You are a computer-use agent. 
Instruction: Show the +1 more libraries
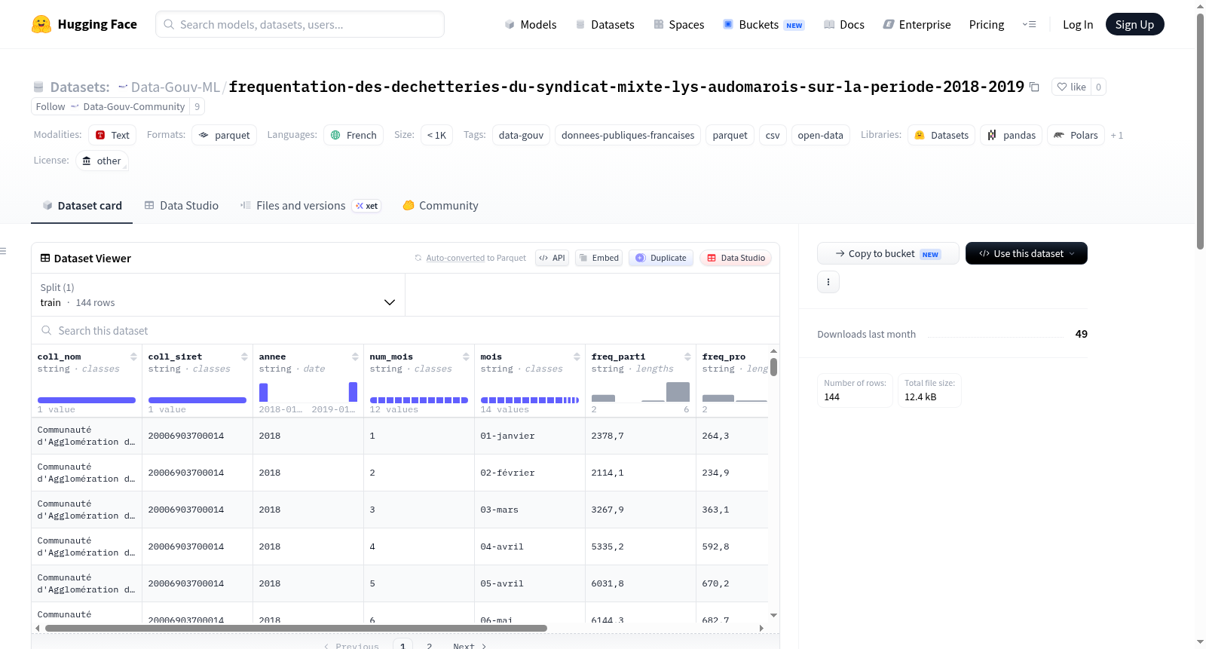point(1117,135)
